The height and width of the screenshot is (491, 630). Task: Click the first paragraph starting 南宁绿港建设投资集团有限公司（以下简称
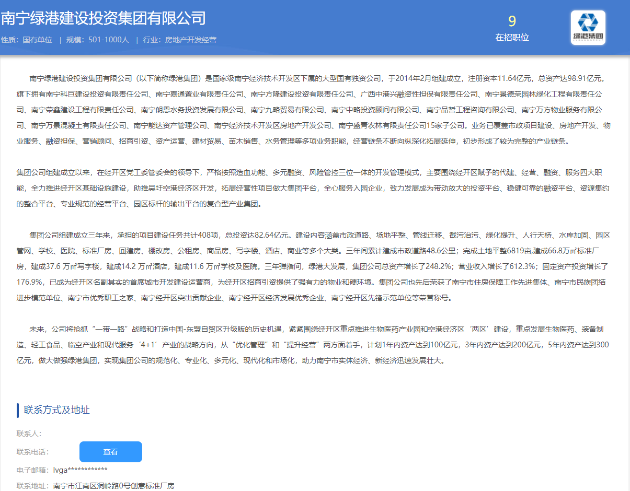[314, 110]
